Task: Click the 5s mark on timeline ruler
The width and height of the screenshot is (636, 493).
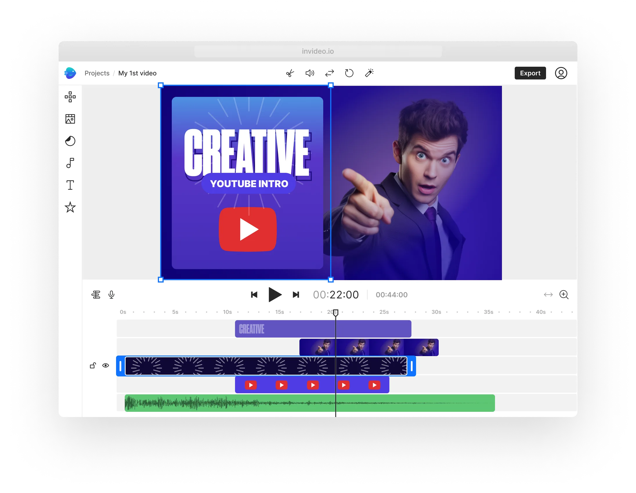Action: [x=175, y=312]
